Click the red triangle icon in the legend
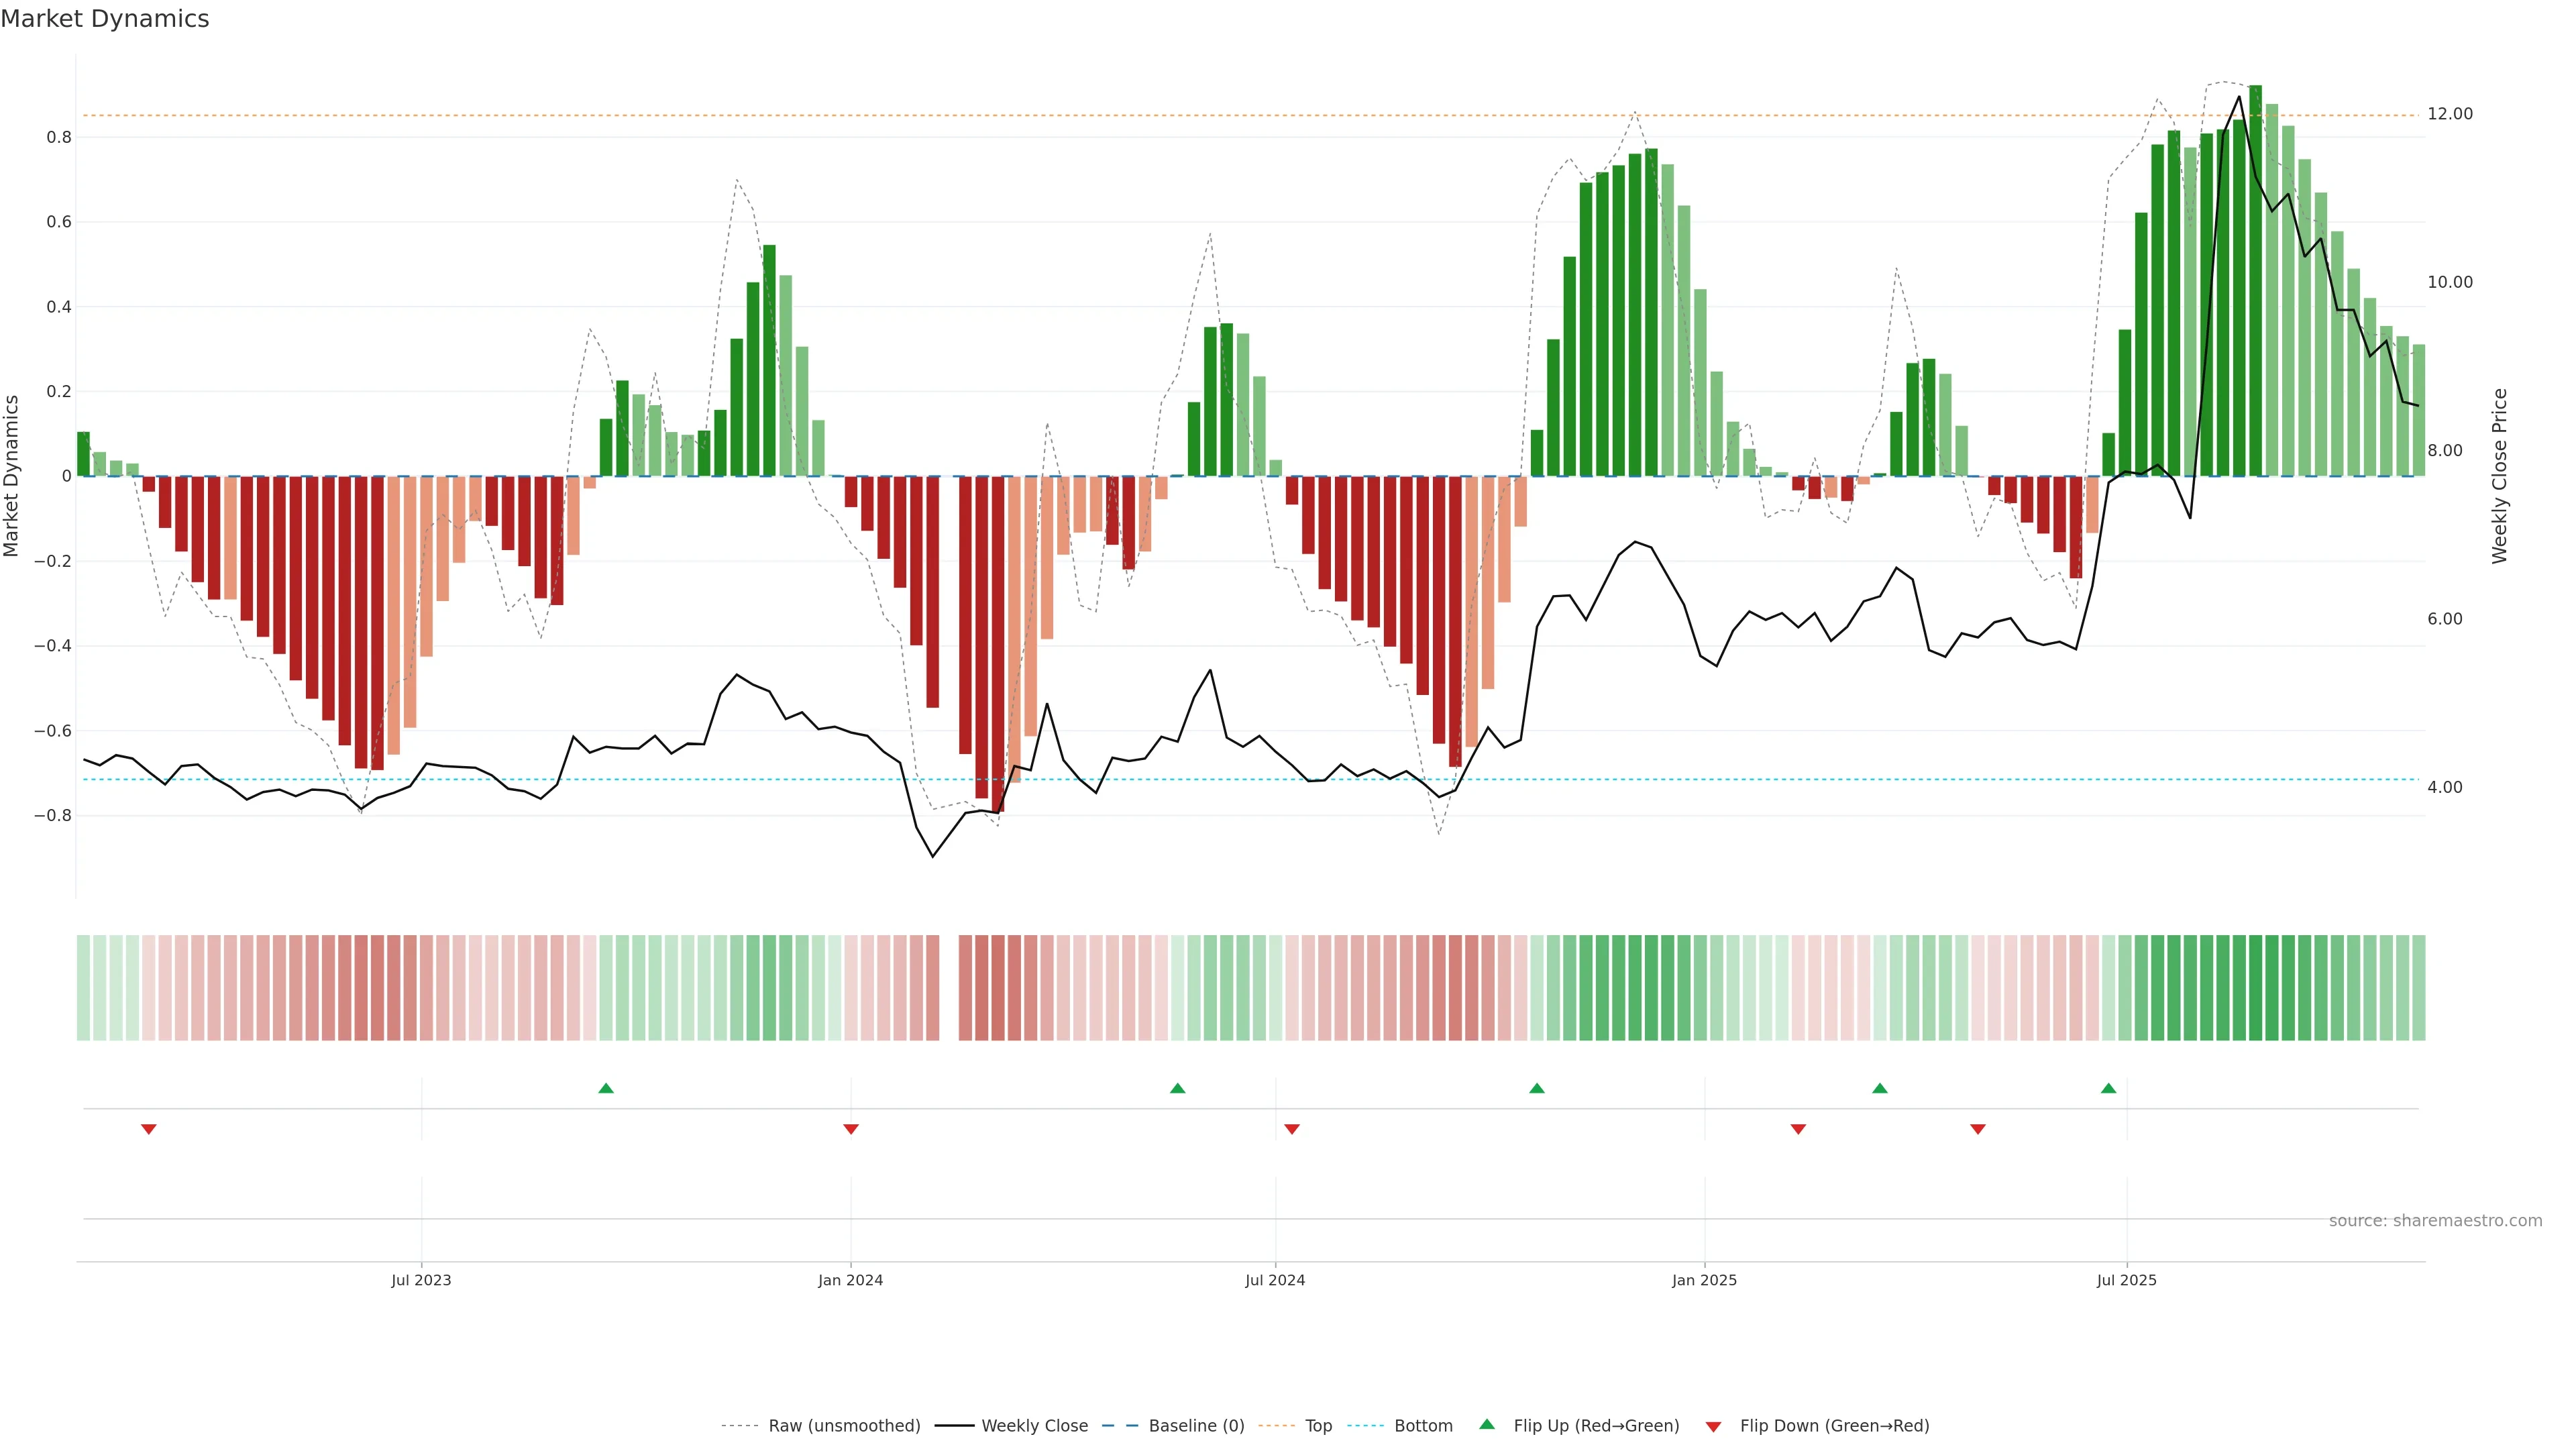This screenshot has height=1449, width=2576. tap(1713, 1426)
